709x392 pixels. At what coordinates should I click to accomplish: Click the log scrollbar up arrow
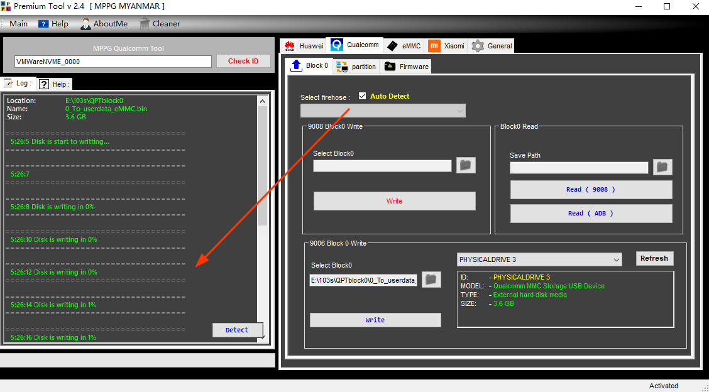pos(262,101)
